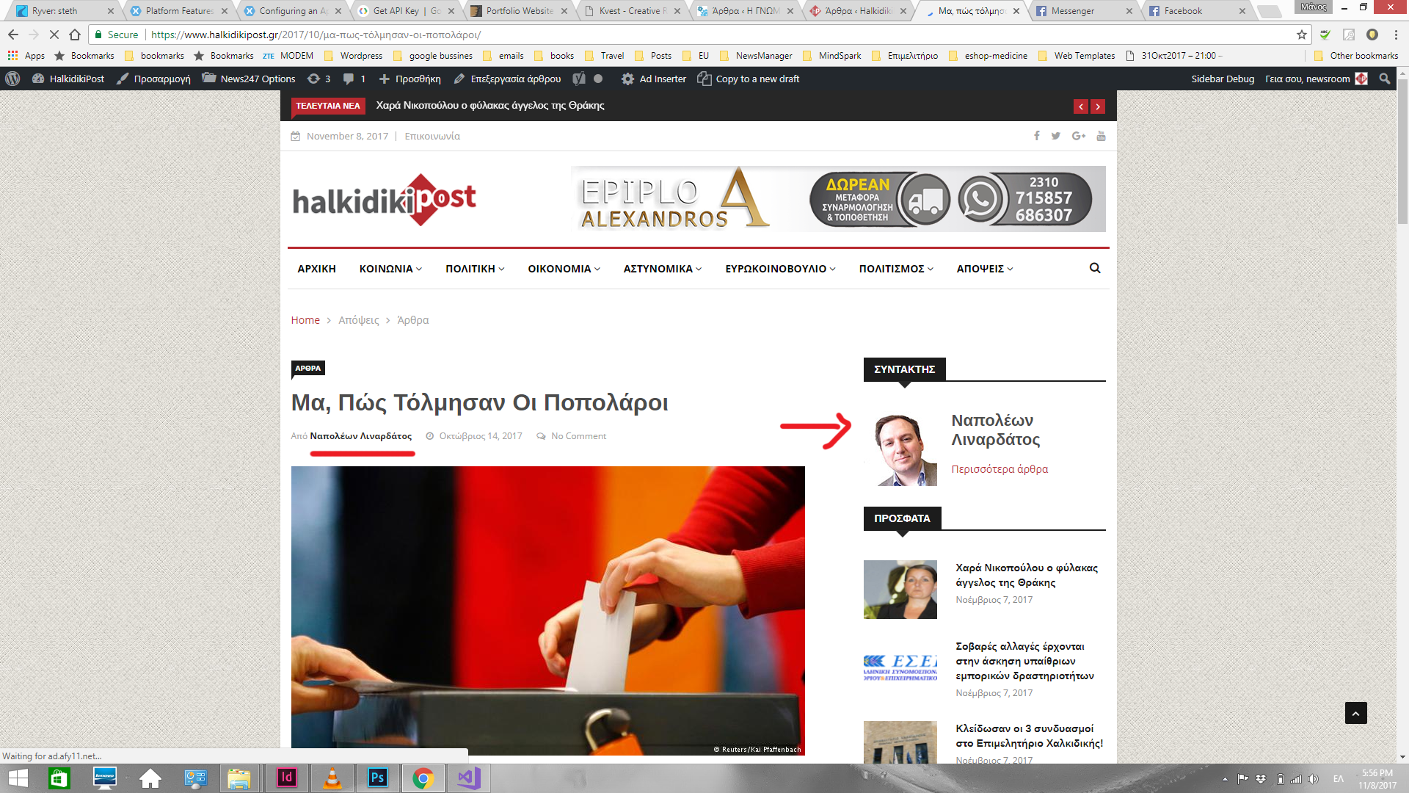Click Περισσότερα άρθρα author link

1000,469
